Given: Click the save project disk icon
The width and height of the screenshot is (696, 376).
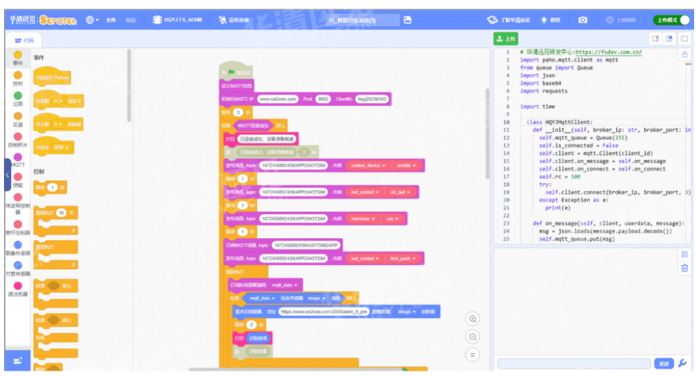Looking at the screenshot, I should (408, 20).
